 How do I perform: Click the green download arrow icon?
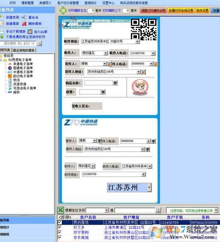[2, 37]
